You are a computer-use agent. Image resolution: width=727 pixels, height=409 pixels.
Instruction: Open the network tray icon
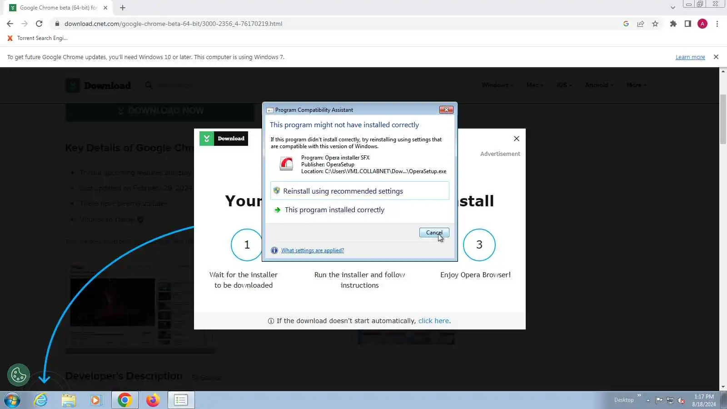tap(670, 400)
